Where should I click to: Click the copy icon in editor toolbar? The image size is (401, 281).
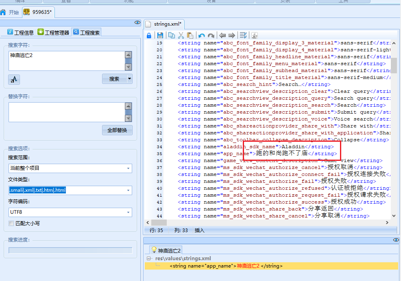pos(172,35)
